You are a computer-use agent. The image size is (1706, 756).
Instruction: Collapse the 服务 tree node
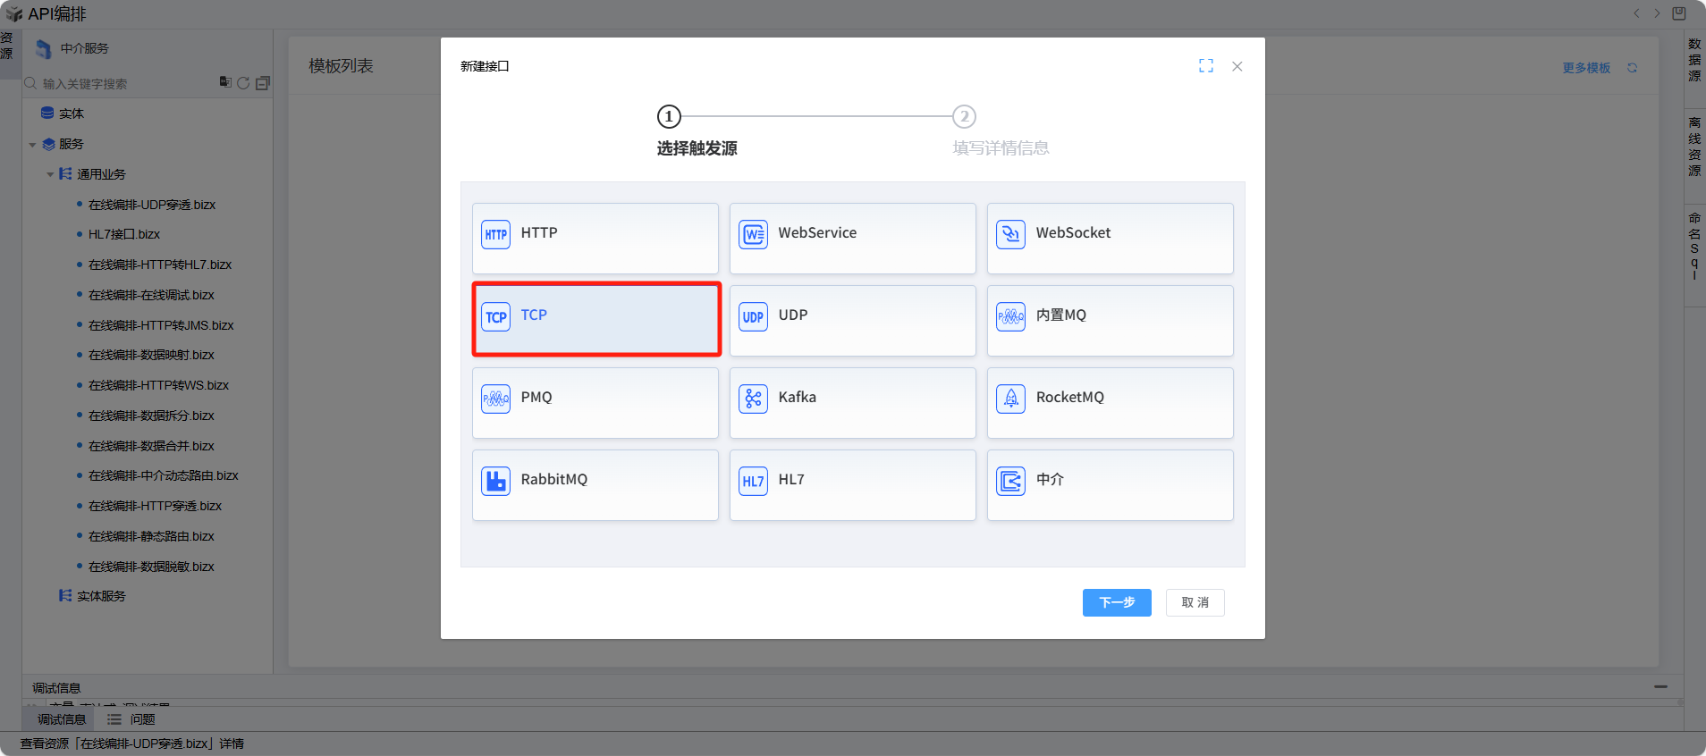[33, 145]
